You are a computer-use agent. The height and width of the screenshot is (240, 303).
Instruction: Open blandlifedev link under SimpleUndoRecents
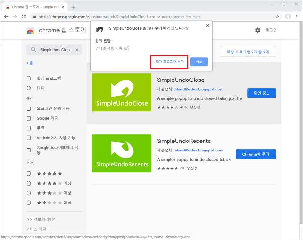click(x=199, y=151)
